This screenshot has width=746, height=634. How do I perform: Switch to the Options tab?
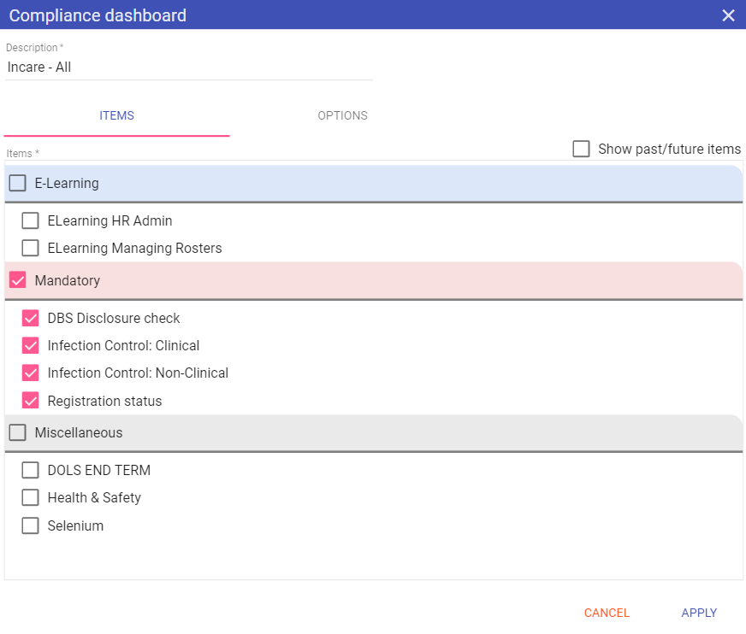click(x=342, y=115)
